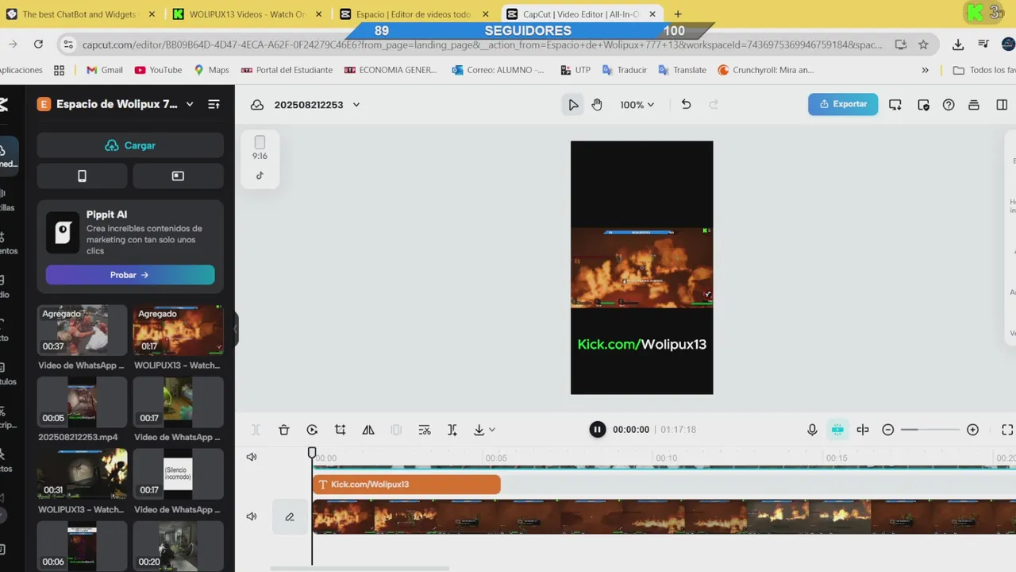Select the Silencio incomodo 00:17 thumbnail
This screenshot has height=572, width=1016.
coord(178,474)
